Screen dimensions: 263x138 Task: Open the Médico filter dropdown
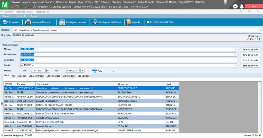[x=235, y=49]
